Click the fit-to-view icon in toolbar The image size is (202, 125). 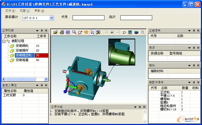pyautogui.click(x=68, y=33)
